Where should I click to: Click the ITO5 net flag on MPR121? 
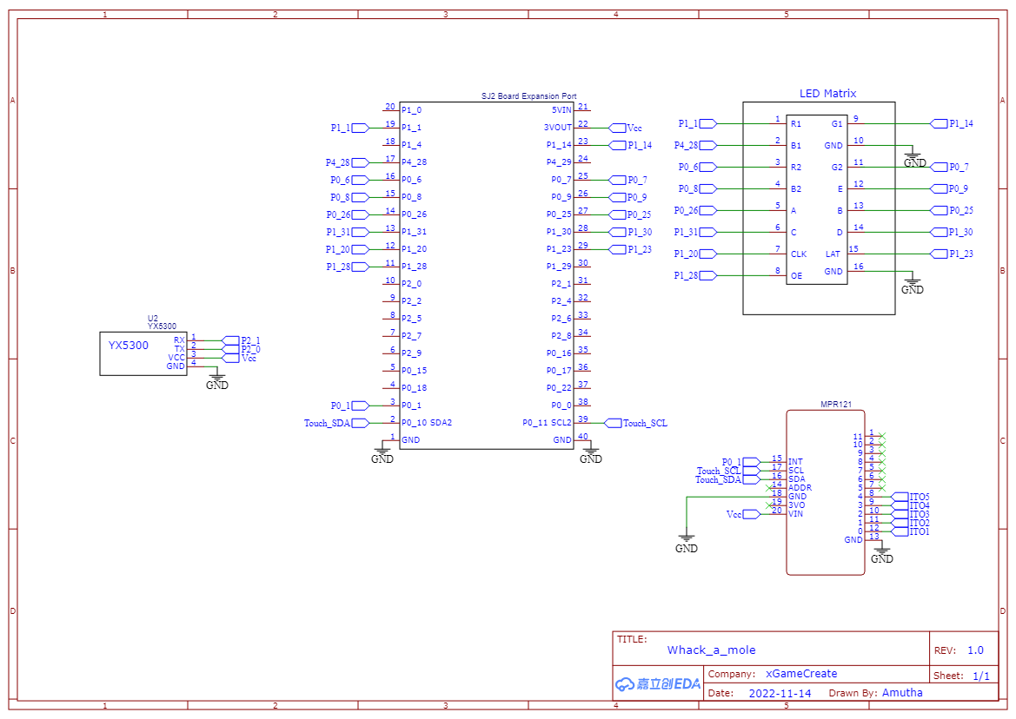(910, 497)
